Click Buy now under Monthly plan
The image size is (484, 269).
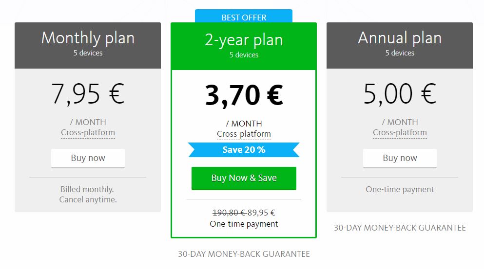point(88,158)
